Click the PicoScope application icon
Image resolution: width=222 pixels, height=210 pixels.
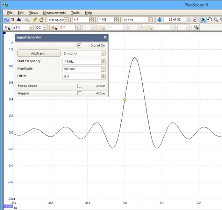6,5
